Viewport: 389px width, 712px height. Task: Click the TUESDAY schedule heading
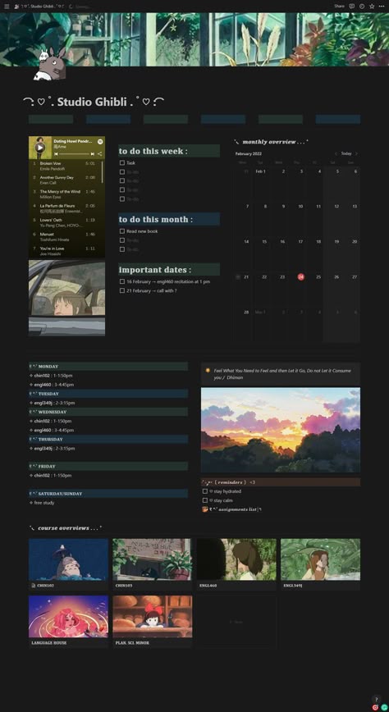point(108,394)
